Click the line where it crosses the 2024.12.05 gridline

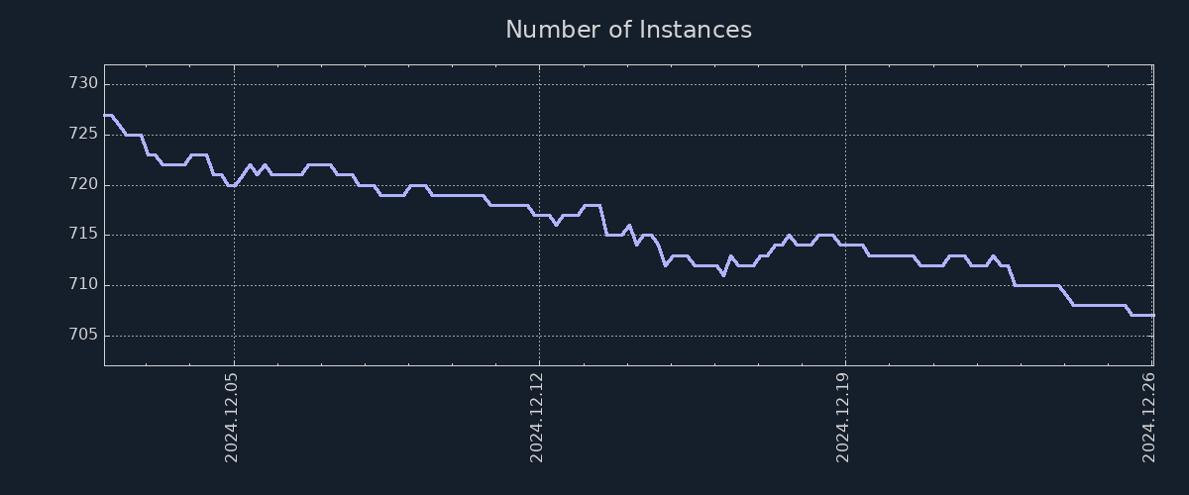234,185
